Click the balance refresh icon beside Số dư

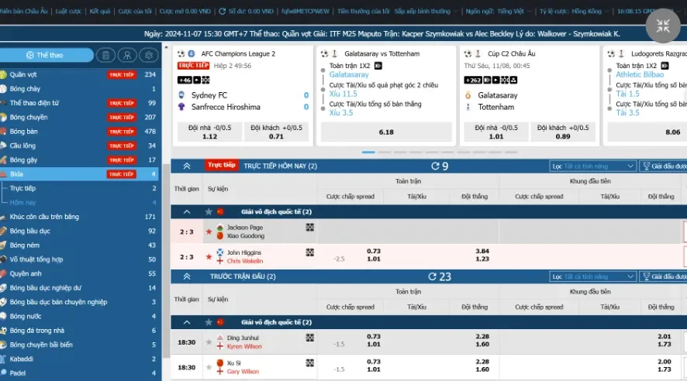pos(222,12)
